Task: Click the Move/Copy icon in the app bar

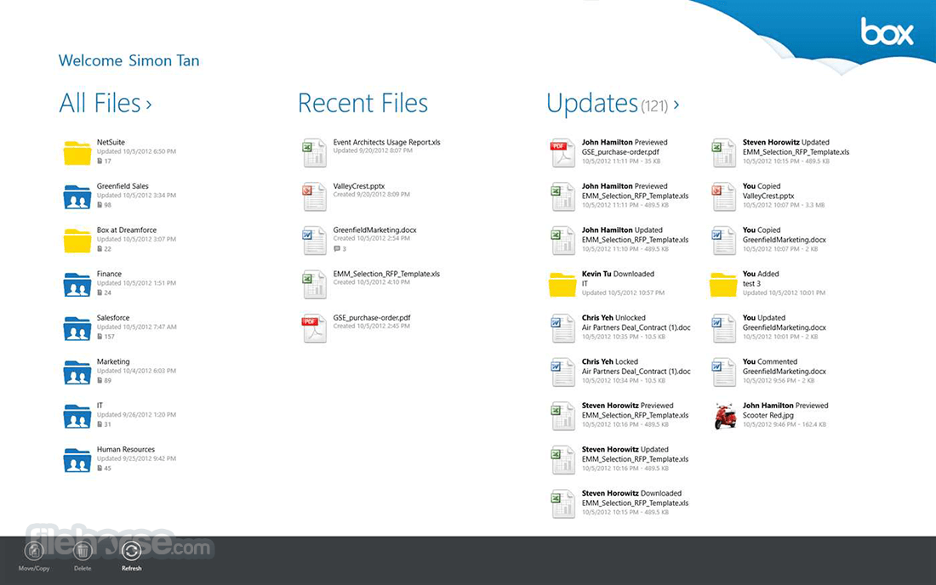Action: 34,550
